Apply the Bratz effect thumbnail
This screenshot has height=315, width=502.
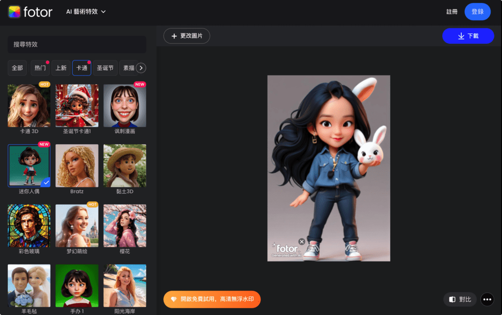click(x=77, y=166)
